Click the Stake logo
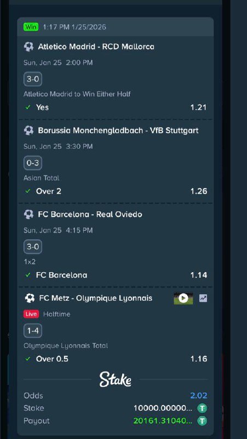The image size is (247, 439). 116,380
